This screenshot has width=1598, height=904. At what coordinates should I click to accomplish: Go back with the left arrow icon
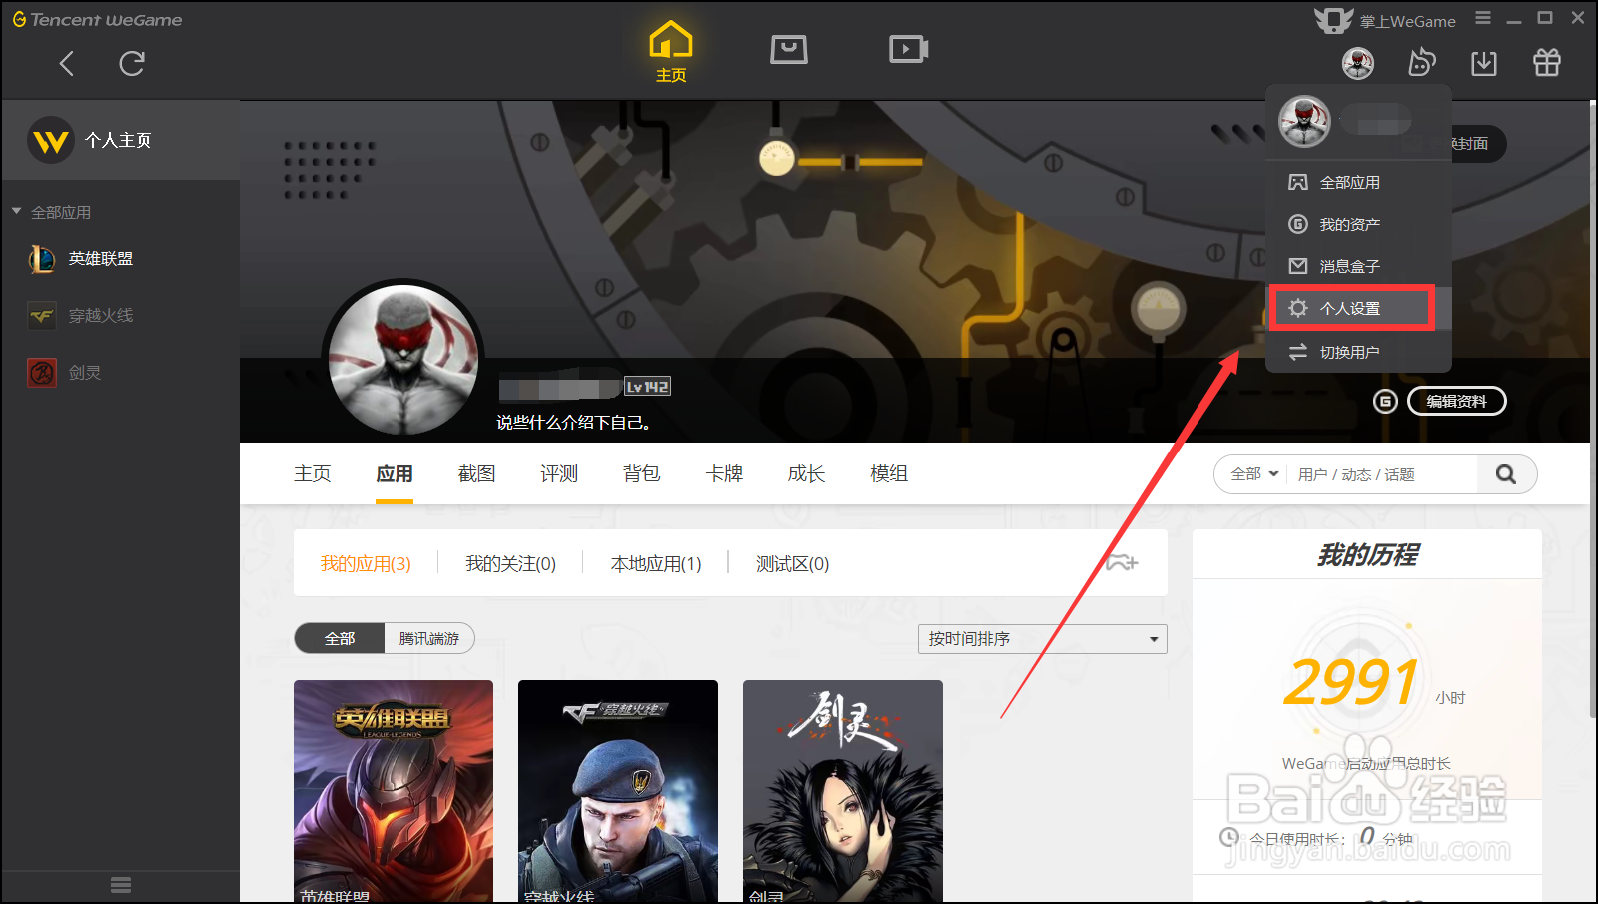click(67, 64)
